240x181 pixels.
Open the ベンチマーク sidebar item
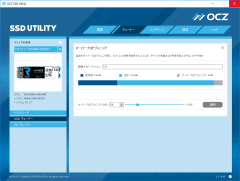point(38,113)
